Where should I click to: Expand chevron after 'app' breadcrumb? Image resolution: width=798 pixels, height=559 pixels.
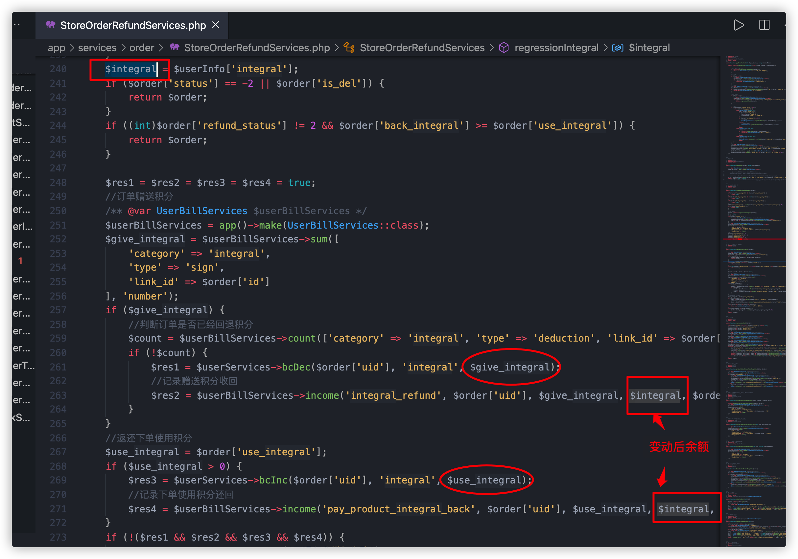coord(72,48)
